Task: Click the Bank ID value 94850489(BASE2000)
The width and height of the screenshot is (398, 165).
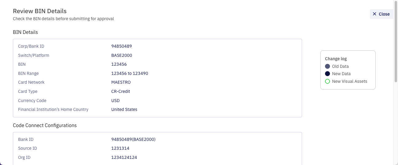Action: [133, 139]
